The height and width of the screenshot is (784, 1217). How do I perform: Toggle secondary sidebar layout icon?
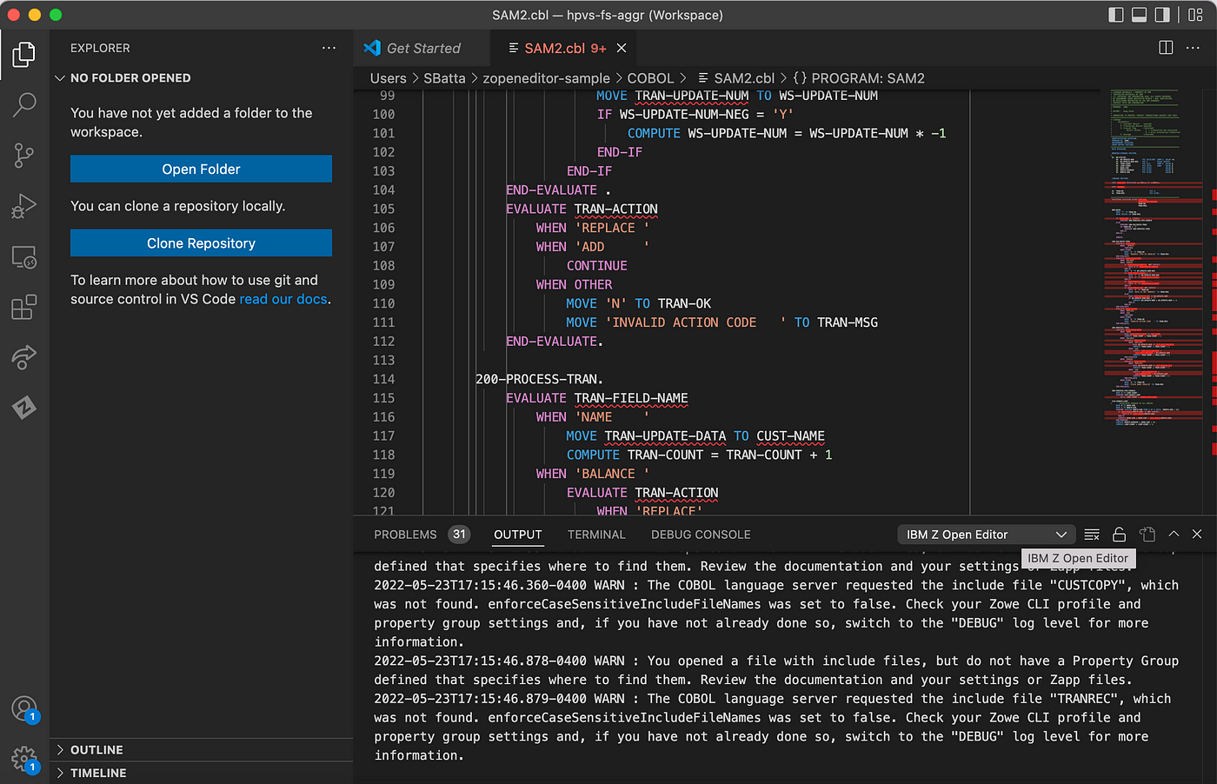1162,15
